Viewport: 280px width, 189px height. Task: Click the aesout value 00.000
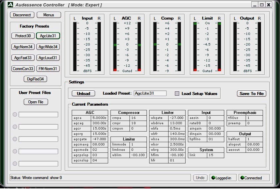(254, 150)
